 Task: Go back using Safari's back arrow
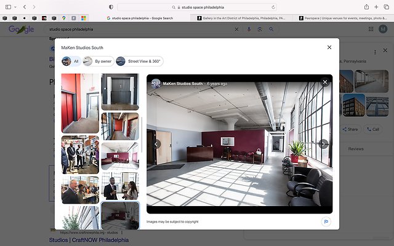coord(25,7)
